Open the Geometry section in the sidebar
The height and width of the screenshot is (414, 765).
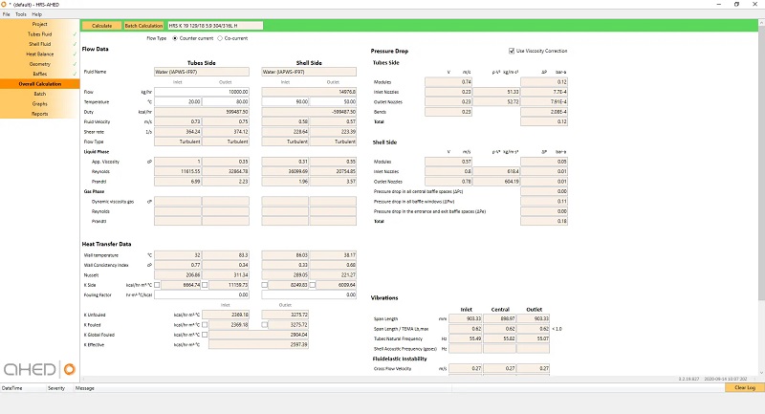(x=39, y=64)
